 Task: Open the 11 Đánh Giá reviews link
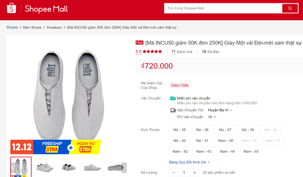182,52
